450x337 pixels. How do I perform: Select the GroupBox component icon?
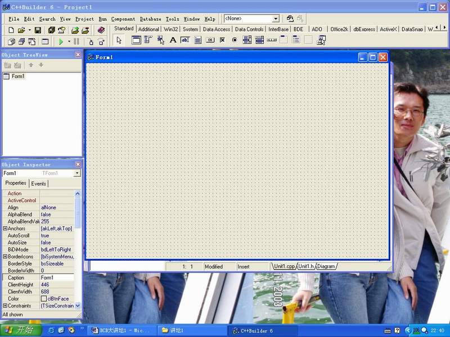pyautogui.click(x=284, y=40)
